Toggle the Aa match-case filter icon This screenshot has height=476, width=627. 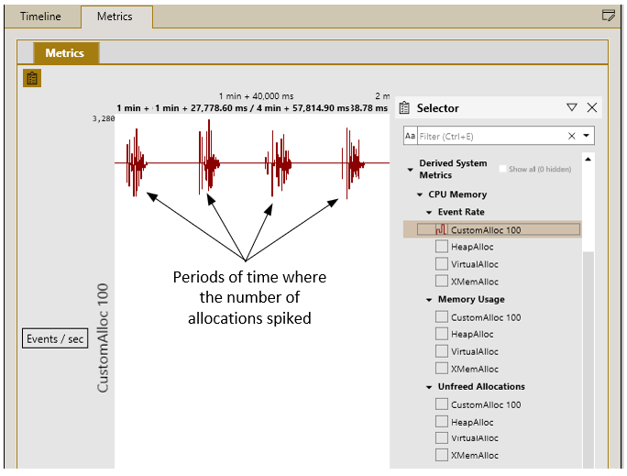410,136
